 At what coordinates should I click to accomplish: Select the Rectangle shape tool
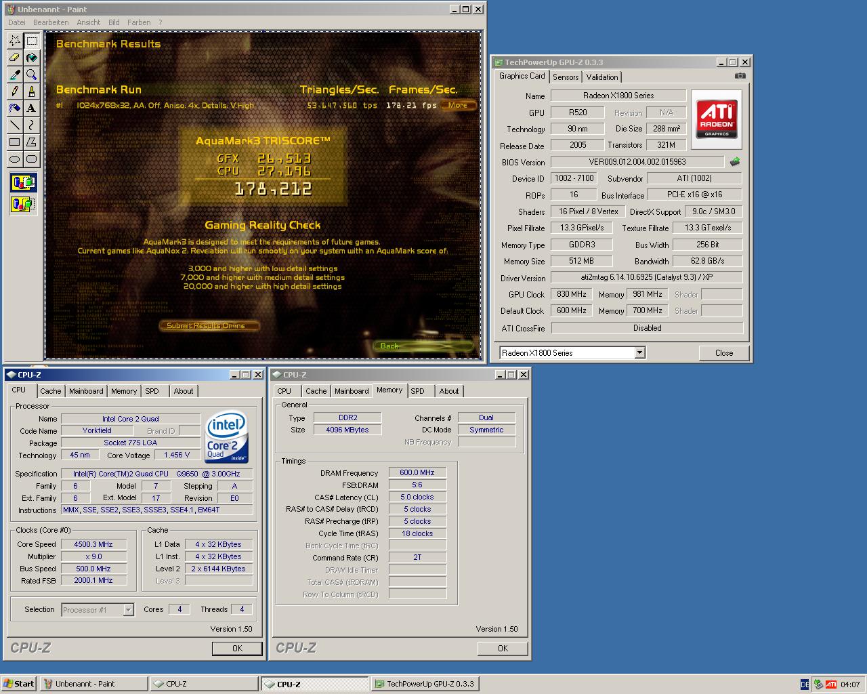click(14, 142)
